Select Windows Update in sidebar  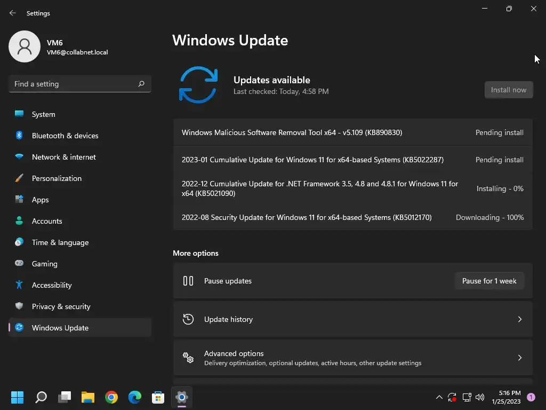(80, 328)
